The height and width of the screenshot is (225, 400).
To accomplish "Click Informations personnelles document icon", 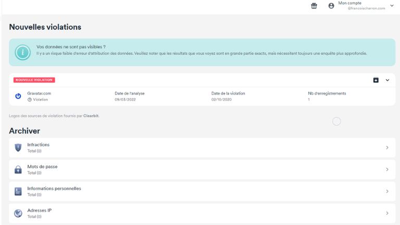I will tap(18, 192).
